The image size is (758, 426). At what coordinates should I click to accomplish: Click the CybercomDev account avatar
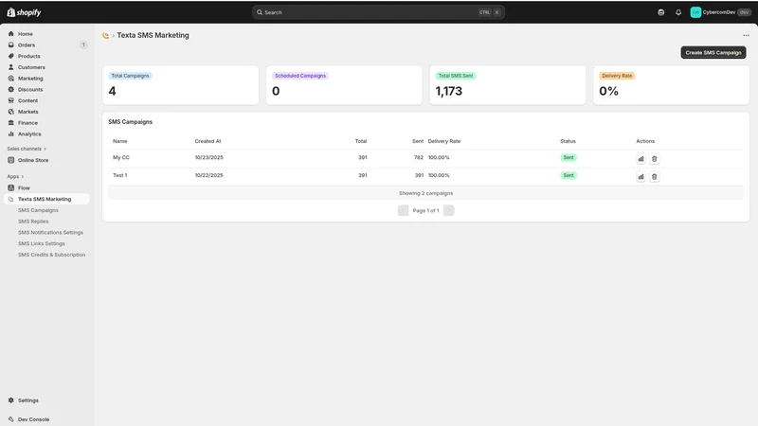(x=695, y=12)
